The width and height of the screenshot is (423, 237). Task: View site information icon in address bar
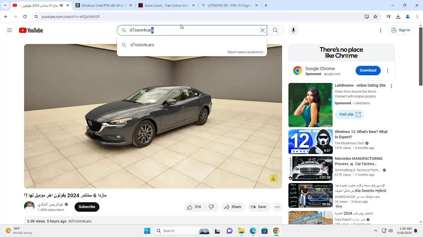[x=36, y=17]
